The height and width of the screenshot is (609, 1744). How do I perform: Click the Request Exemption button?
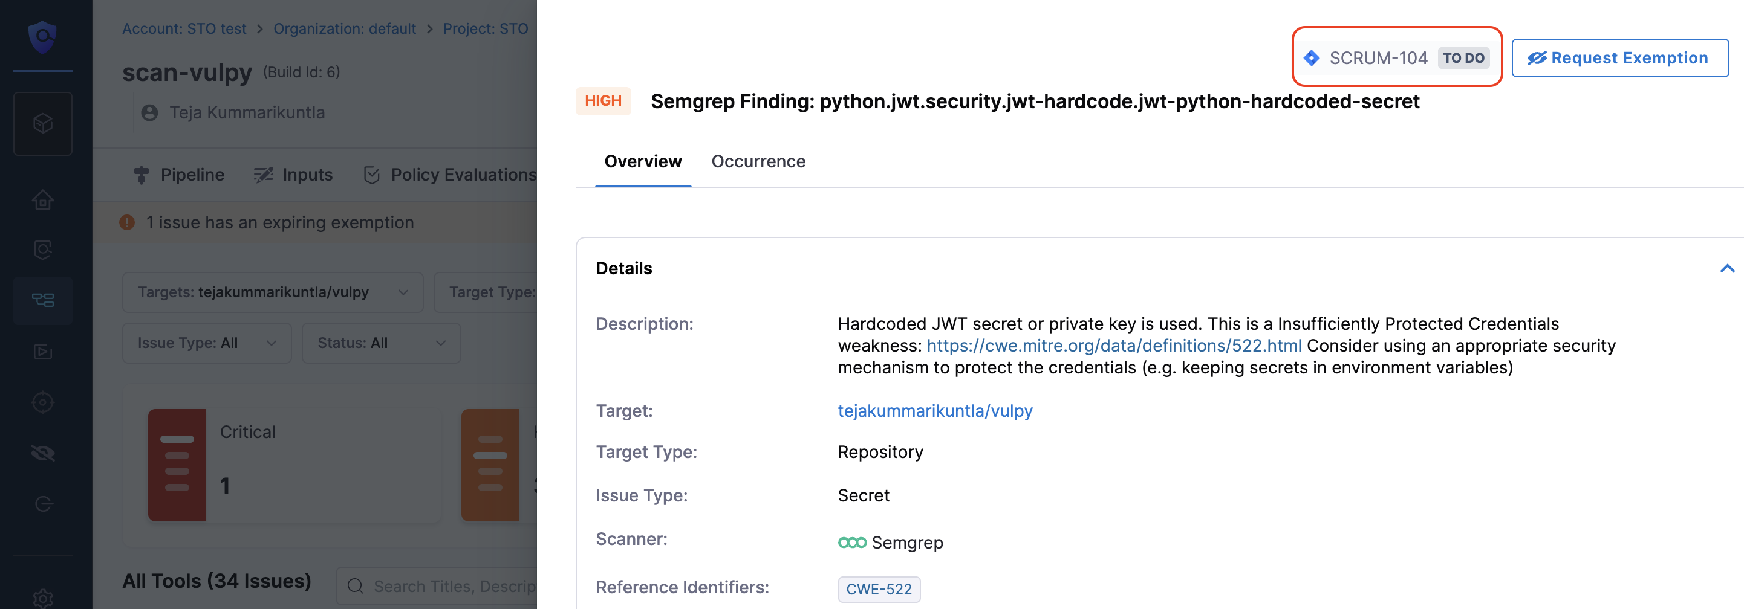point(1619,58)
